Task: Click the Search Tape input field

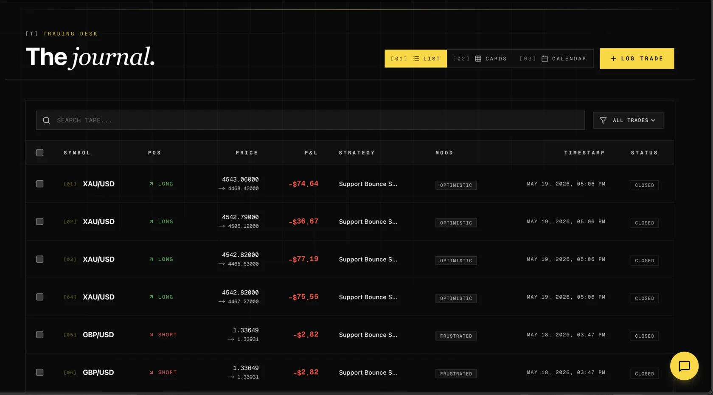Action: click(310, 120)
